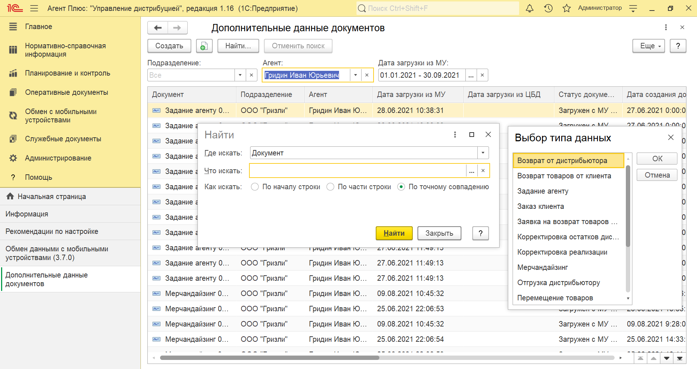
Task: Select Заказ клиента in type list
Action: [568, 206]
